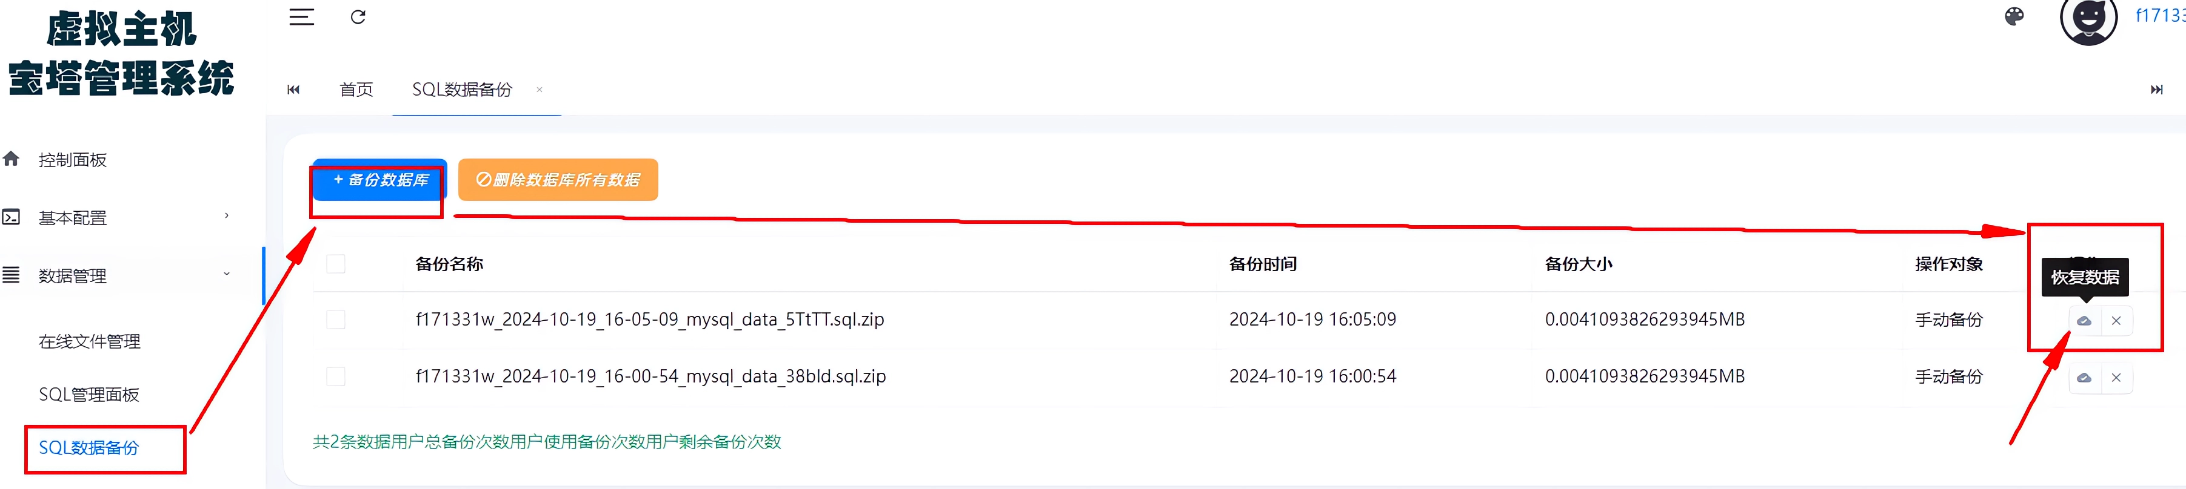Screen dimensions: 2186x489
Task: Open the theme palette icon
Action: click(x=2014, y=17)
